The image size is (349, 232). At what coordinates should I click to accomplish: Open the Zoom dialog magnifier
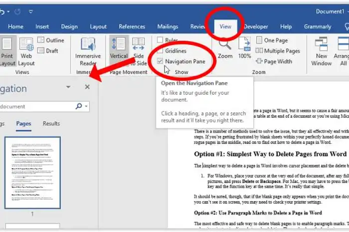225,48
